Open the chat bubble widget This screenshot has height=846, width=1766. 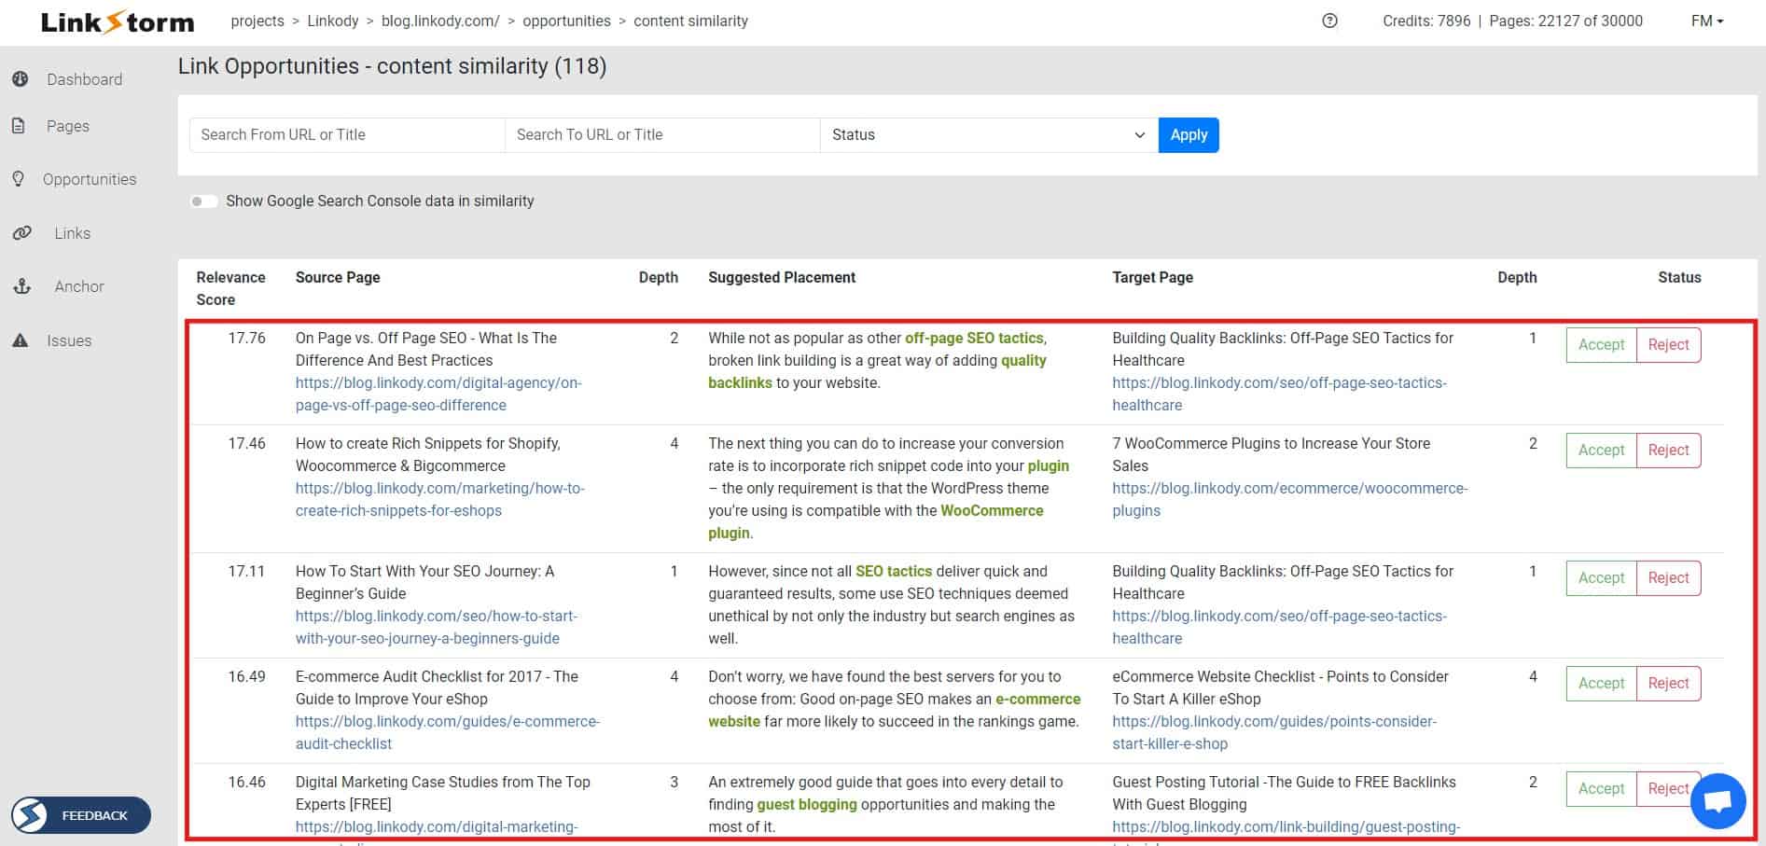pos(1717,800)
